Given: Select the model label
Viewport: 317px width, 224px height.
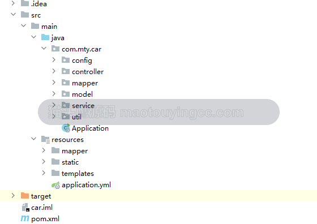Looking at the screenshot, I should pyautogui.click(x=82, y=94).
